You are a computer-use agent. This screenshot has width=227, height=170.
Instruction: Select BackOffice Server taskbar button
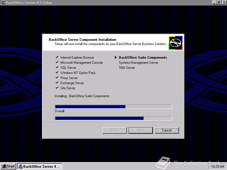click(40, 166)
